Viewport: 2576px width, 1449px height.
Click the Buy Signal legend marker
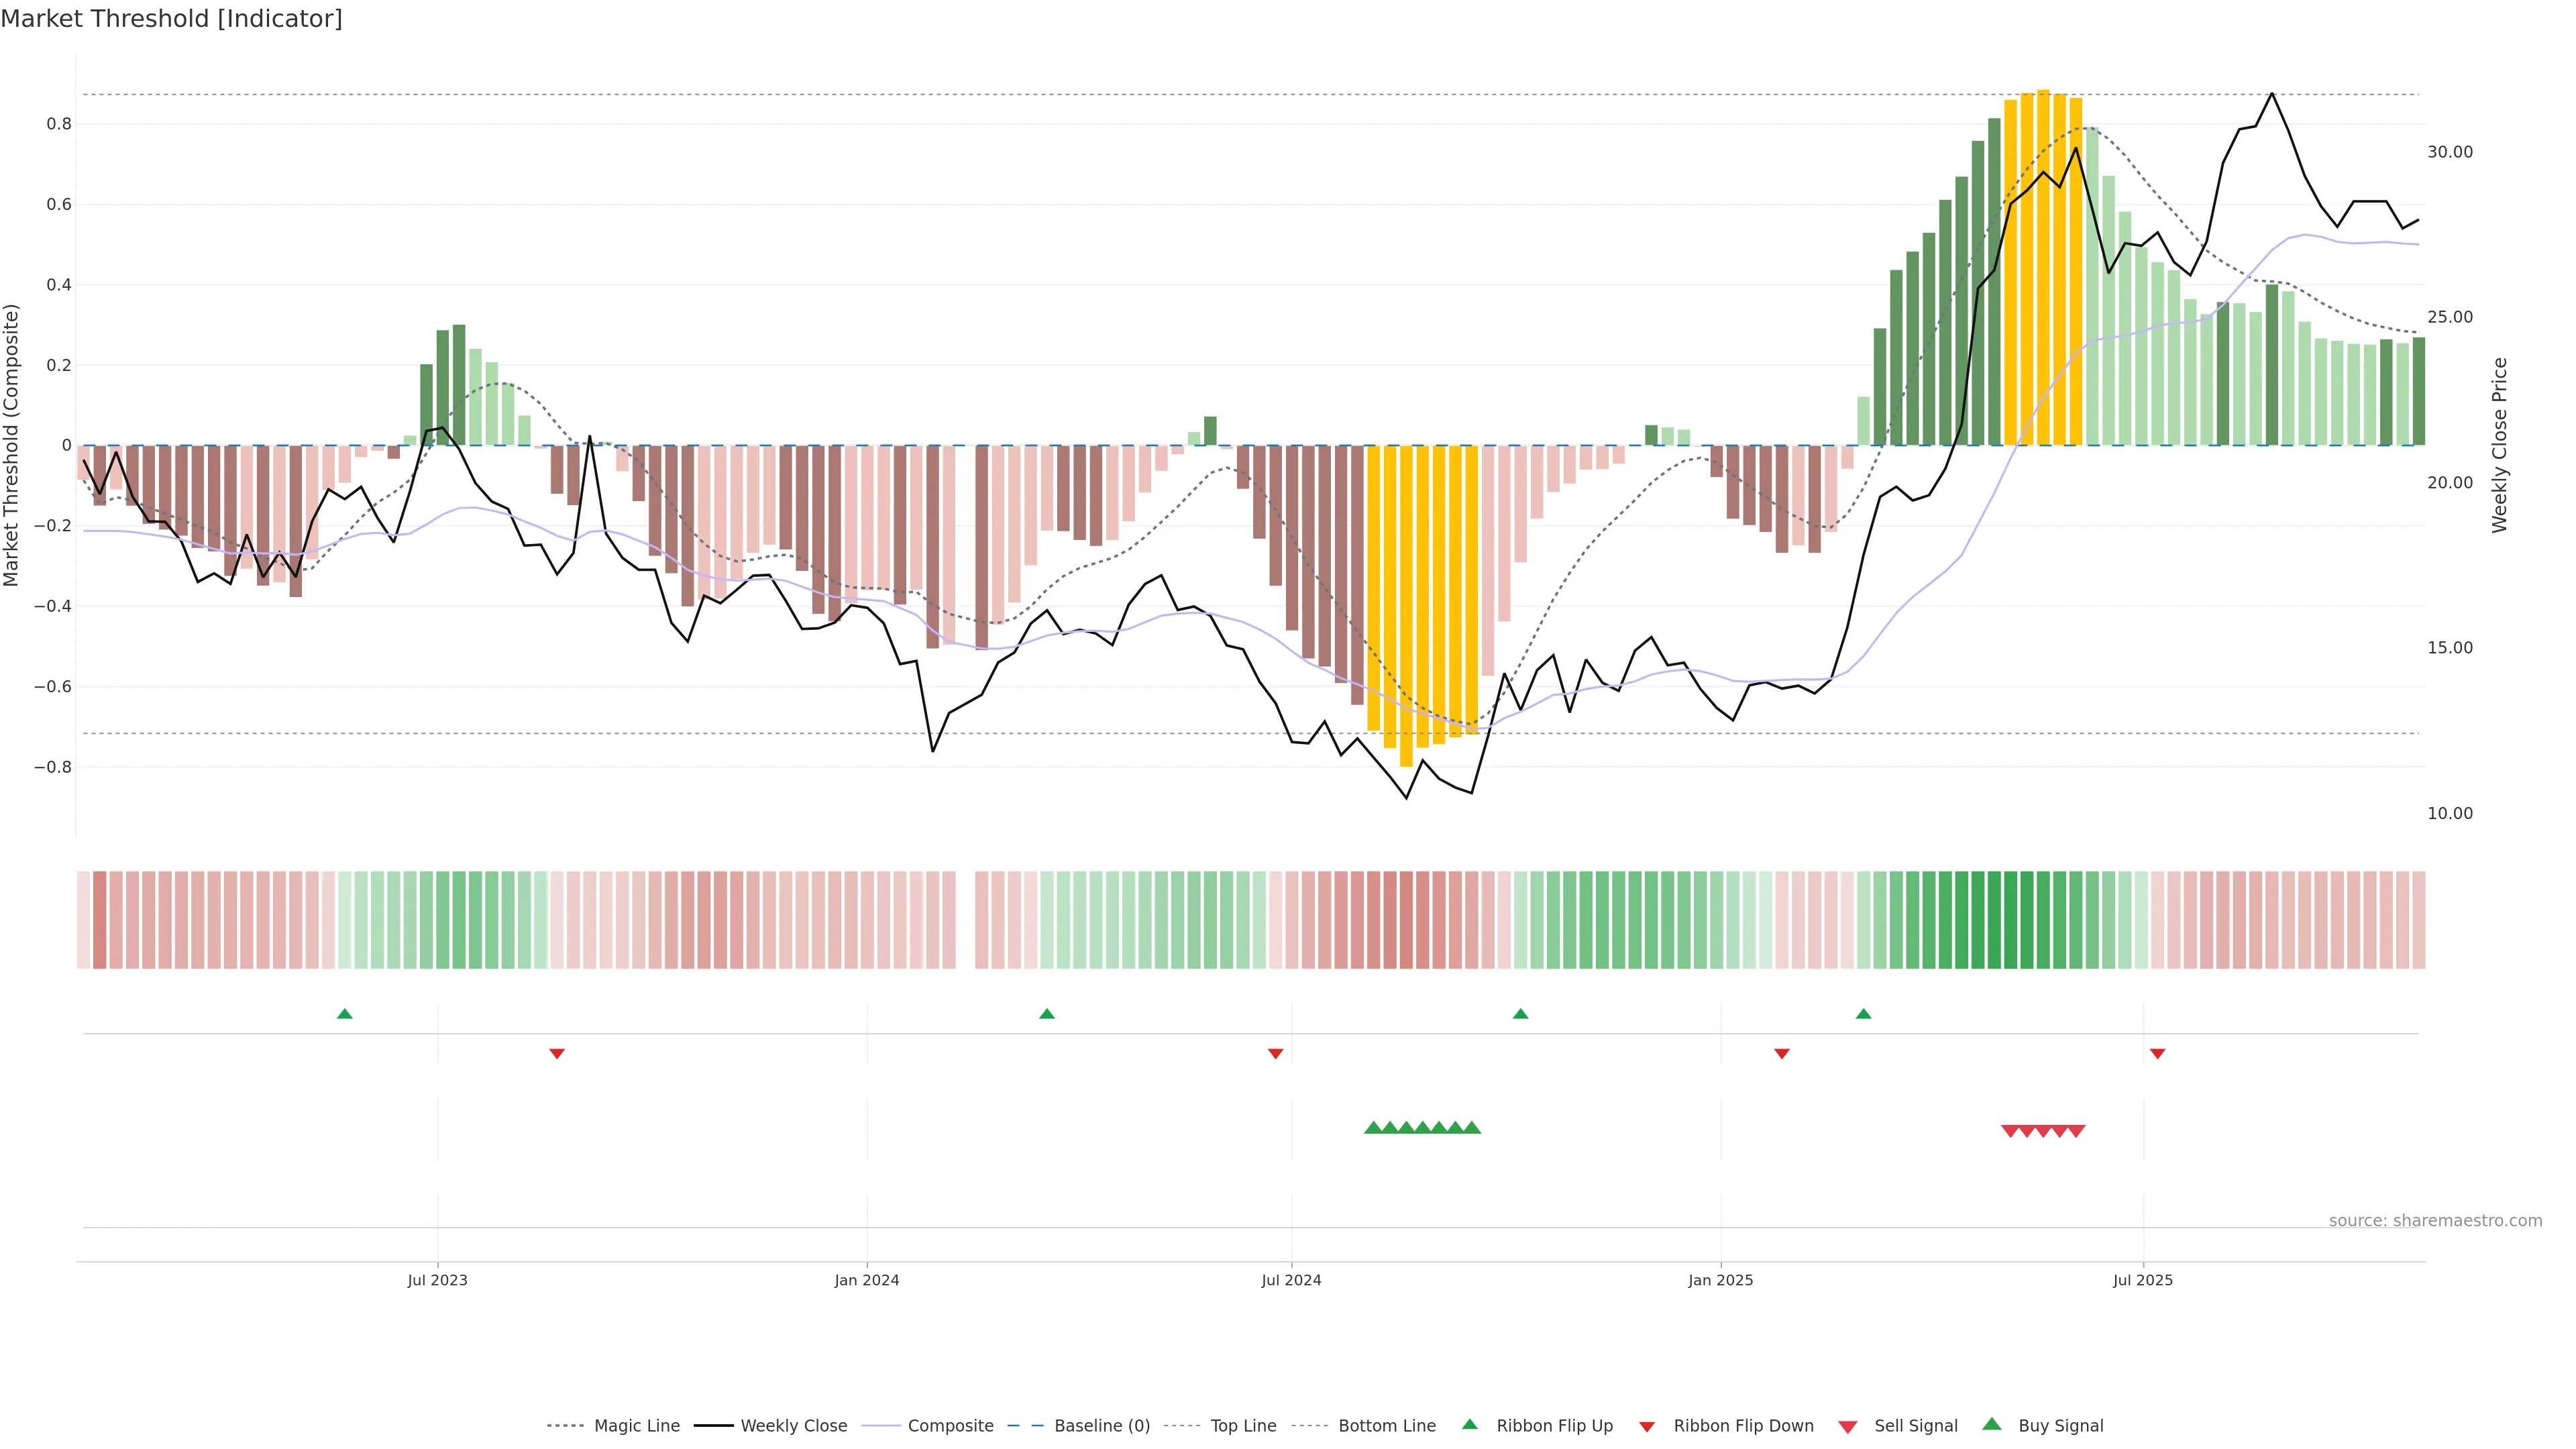click(x=1992, y=1424)
